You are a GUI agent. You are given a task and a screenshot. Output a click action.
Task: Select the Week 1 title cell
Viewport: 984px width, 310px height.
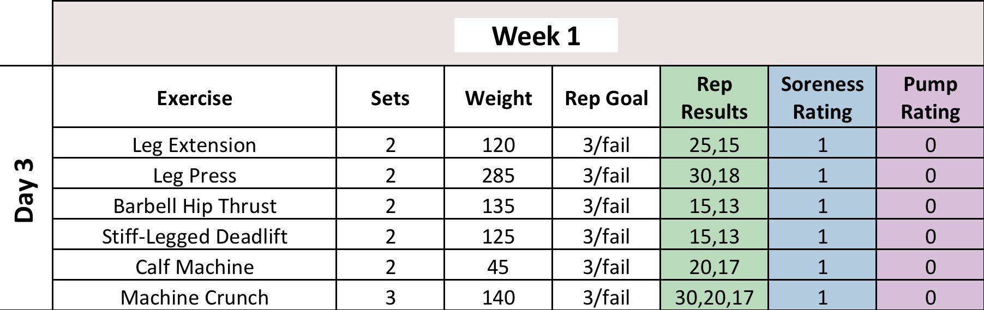(536, 36)
